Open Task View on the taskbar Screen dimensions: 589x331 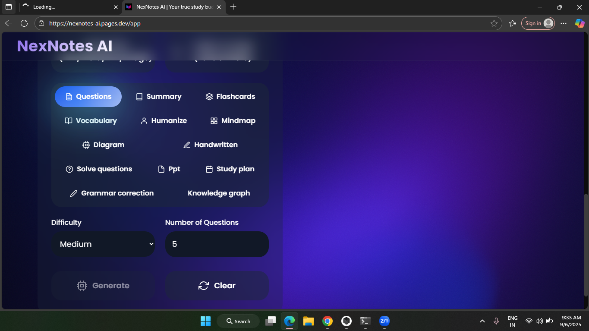(x=271, y=321)
